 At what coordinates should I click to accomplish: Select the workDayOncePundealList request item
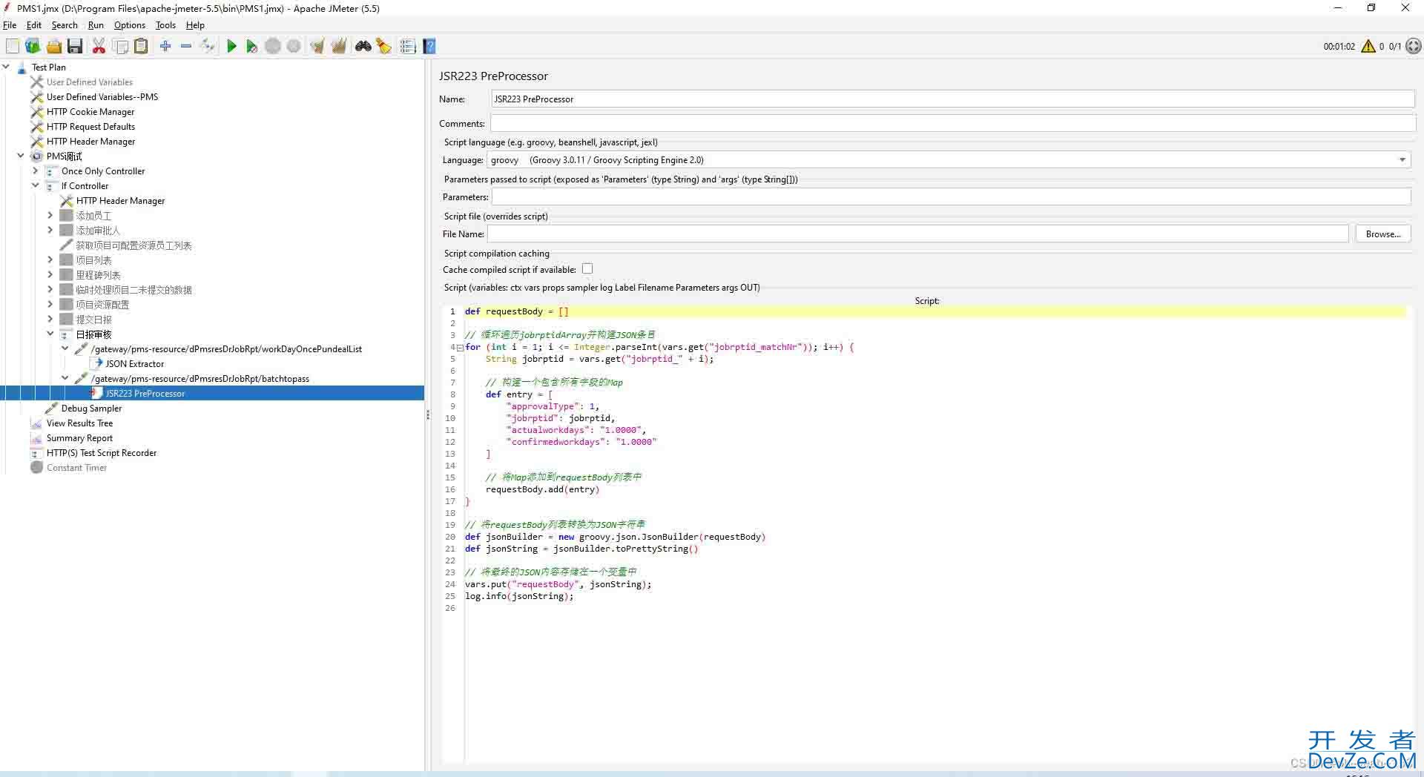(226, 349)
